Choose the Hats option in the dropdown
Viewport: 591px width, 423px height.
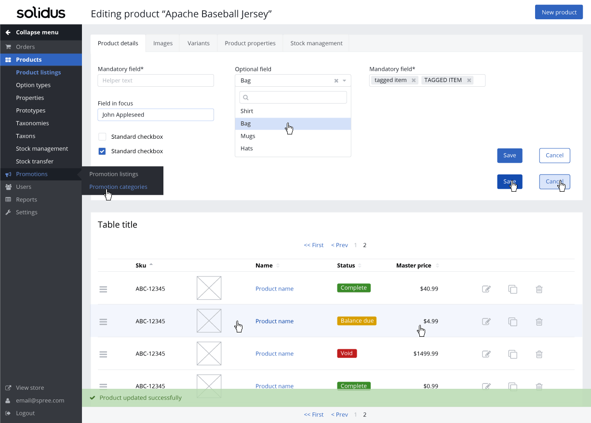pyautogui.click(x=247, y=148)
